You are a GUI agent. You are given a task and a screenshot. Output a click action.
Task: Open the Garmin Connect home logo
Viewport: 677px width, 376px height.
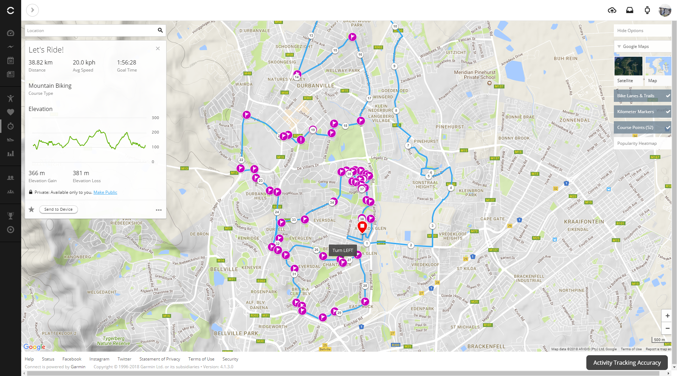[11, 11]
